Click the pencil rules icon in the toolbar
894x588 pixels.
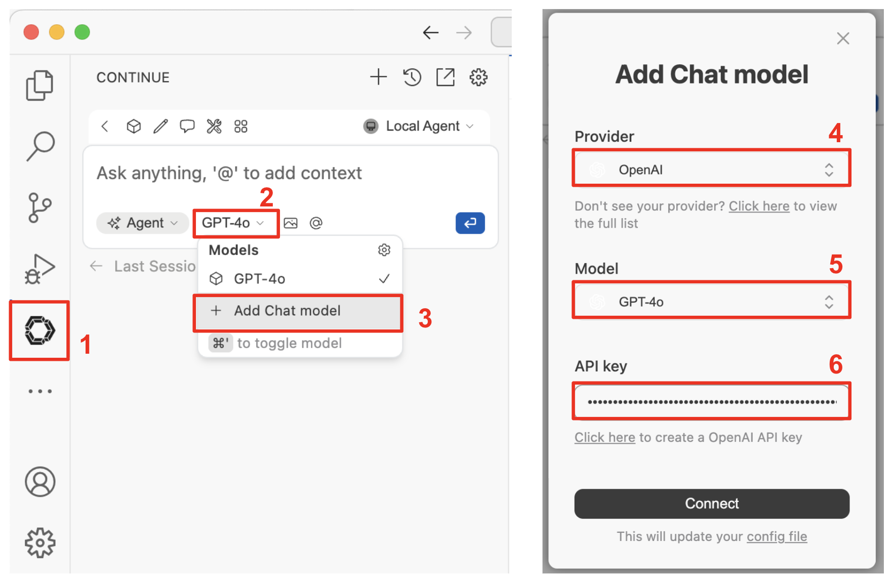pos(160,126)
